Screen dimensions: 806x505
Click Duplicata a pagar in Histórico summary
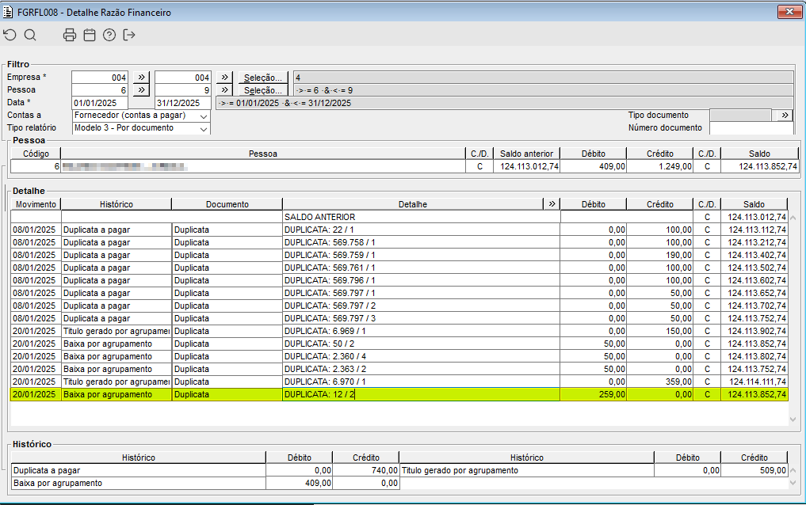click(138, 470)
